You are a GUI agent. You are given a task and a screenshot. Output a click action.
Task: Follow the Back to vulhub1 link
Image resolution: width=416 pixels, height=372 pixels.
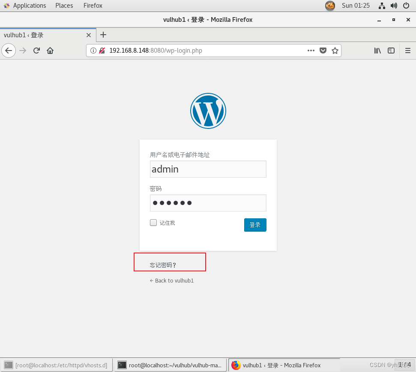click(x=172, y=280)
